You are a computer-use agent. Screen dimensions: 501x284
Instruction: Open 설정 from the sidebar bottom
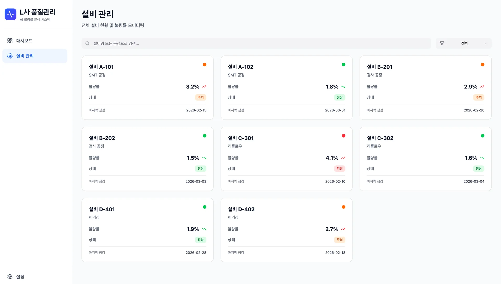20,276
